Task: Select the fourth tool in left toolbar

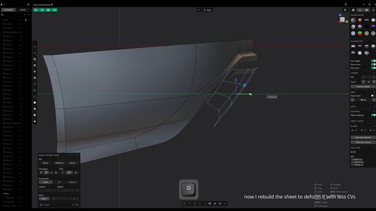Action: tap(35, 65)
